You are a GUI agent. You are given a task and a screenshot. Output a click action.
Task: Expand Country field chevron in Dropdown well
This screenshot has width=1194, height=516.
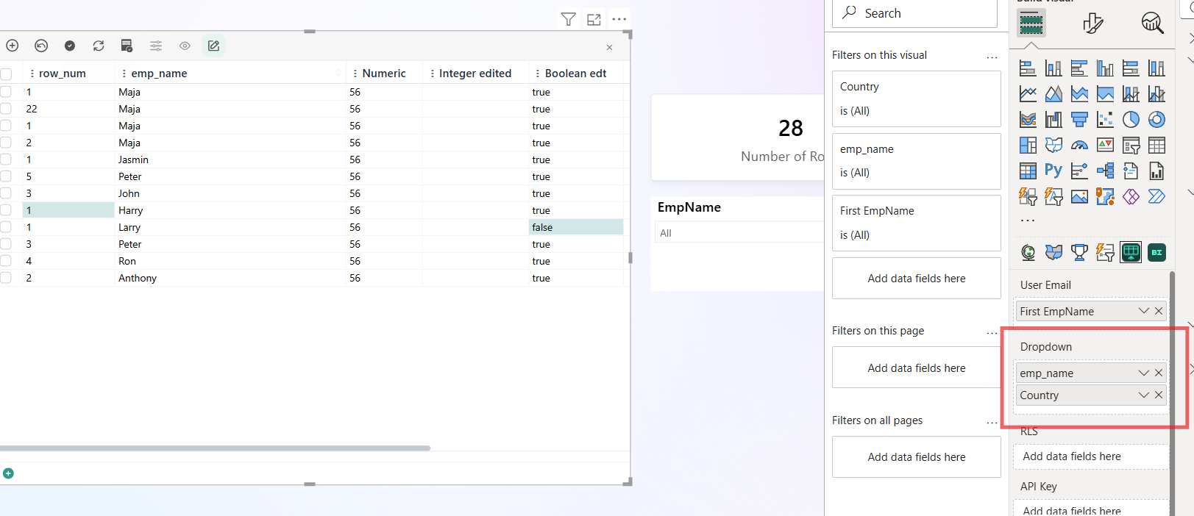1143,395
